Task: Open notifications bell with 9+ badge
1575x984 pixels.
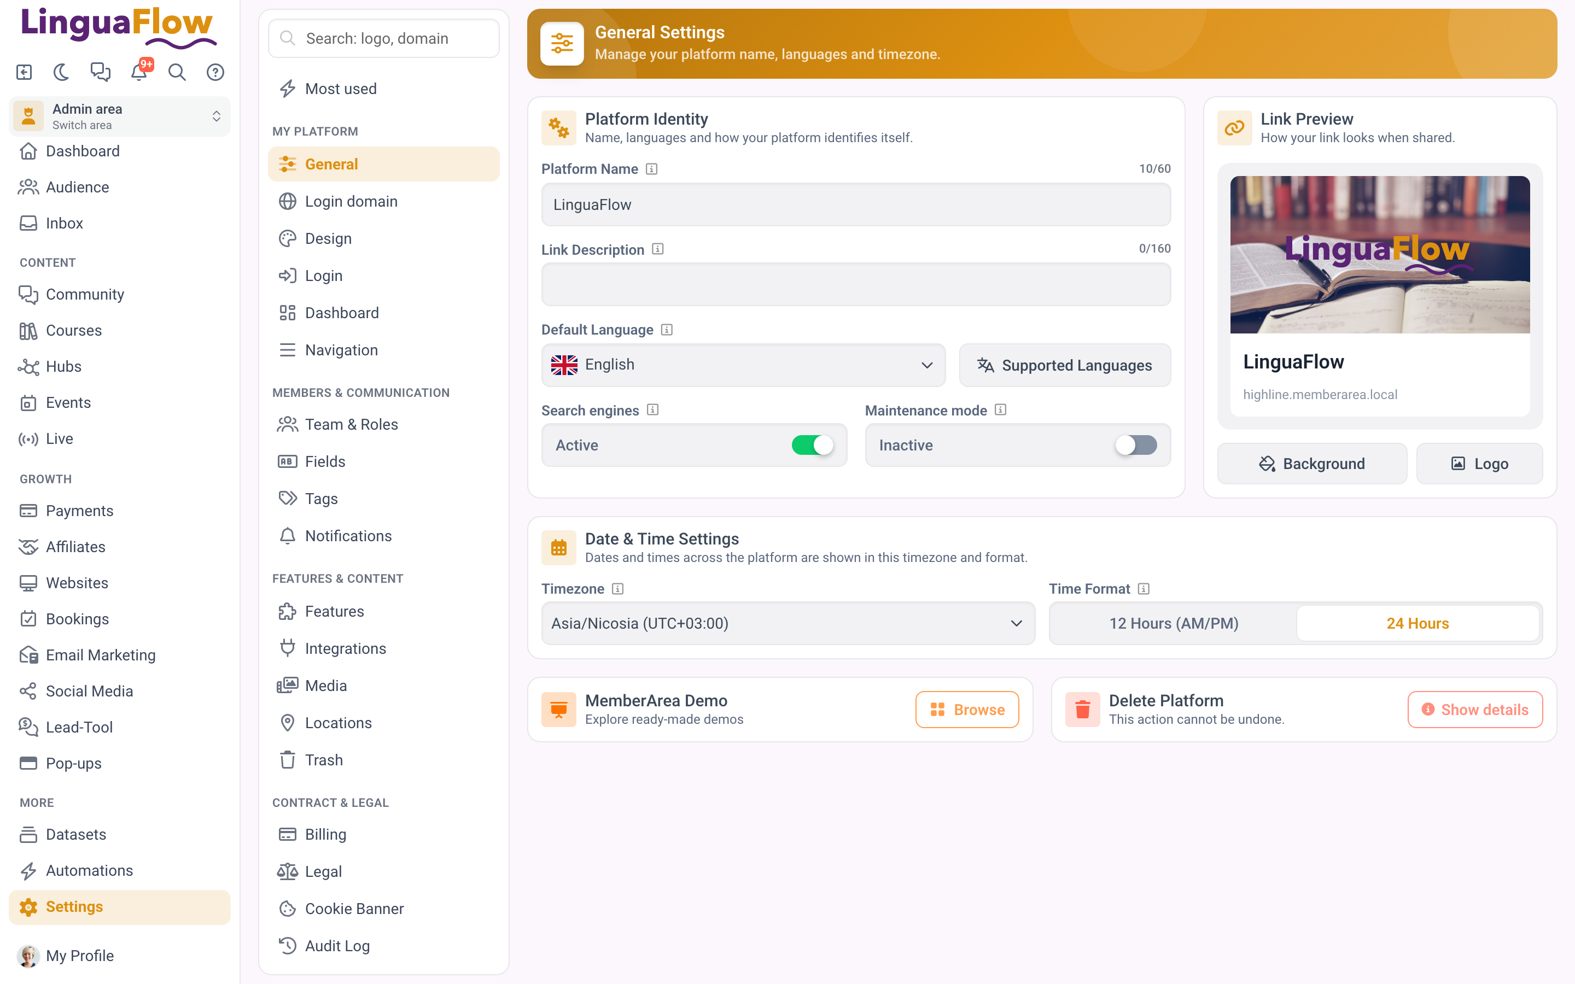Action: 139,71
